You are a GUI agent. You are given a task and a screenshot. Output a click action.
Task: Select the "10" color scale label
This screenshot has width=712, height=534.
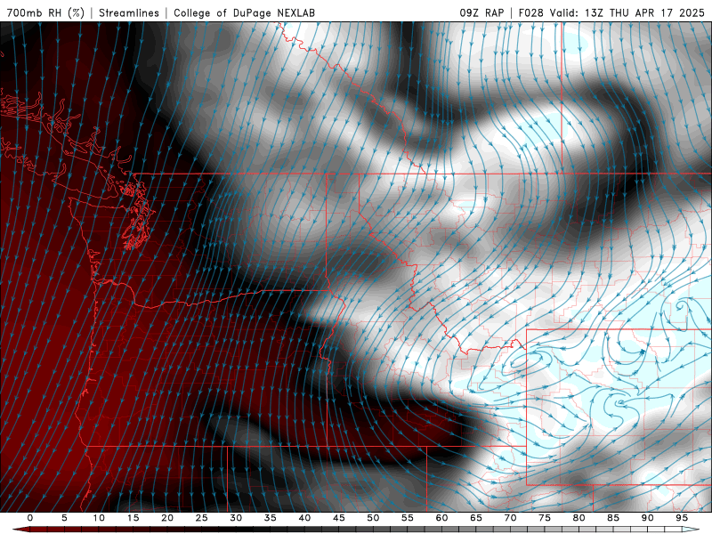point(99,518)
